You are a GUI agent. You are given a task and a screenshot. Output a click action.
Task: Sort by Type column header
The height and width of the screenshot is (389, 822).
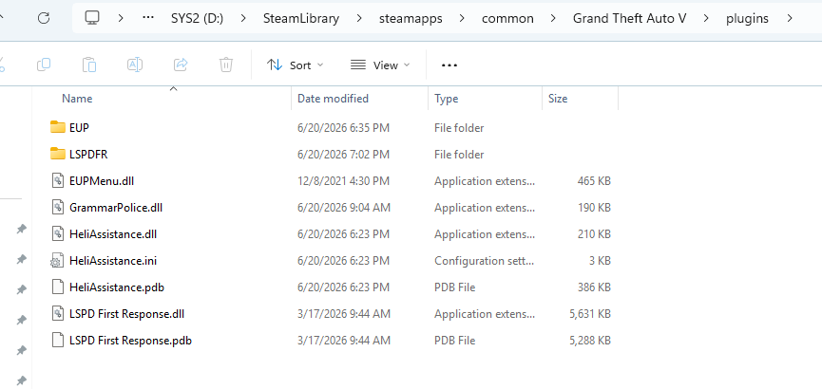(x=446, y=99)
